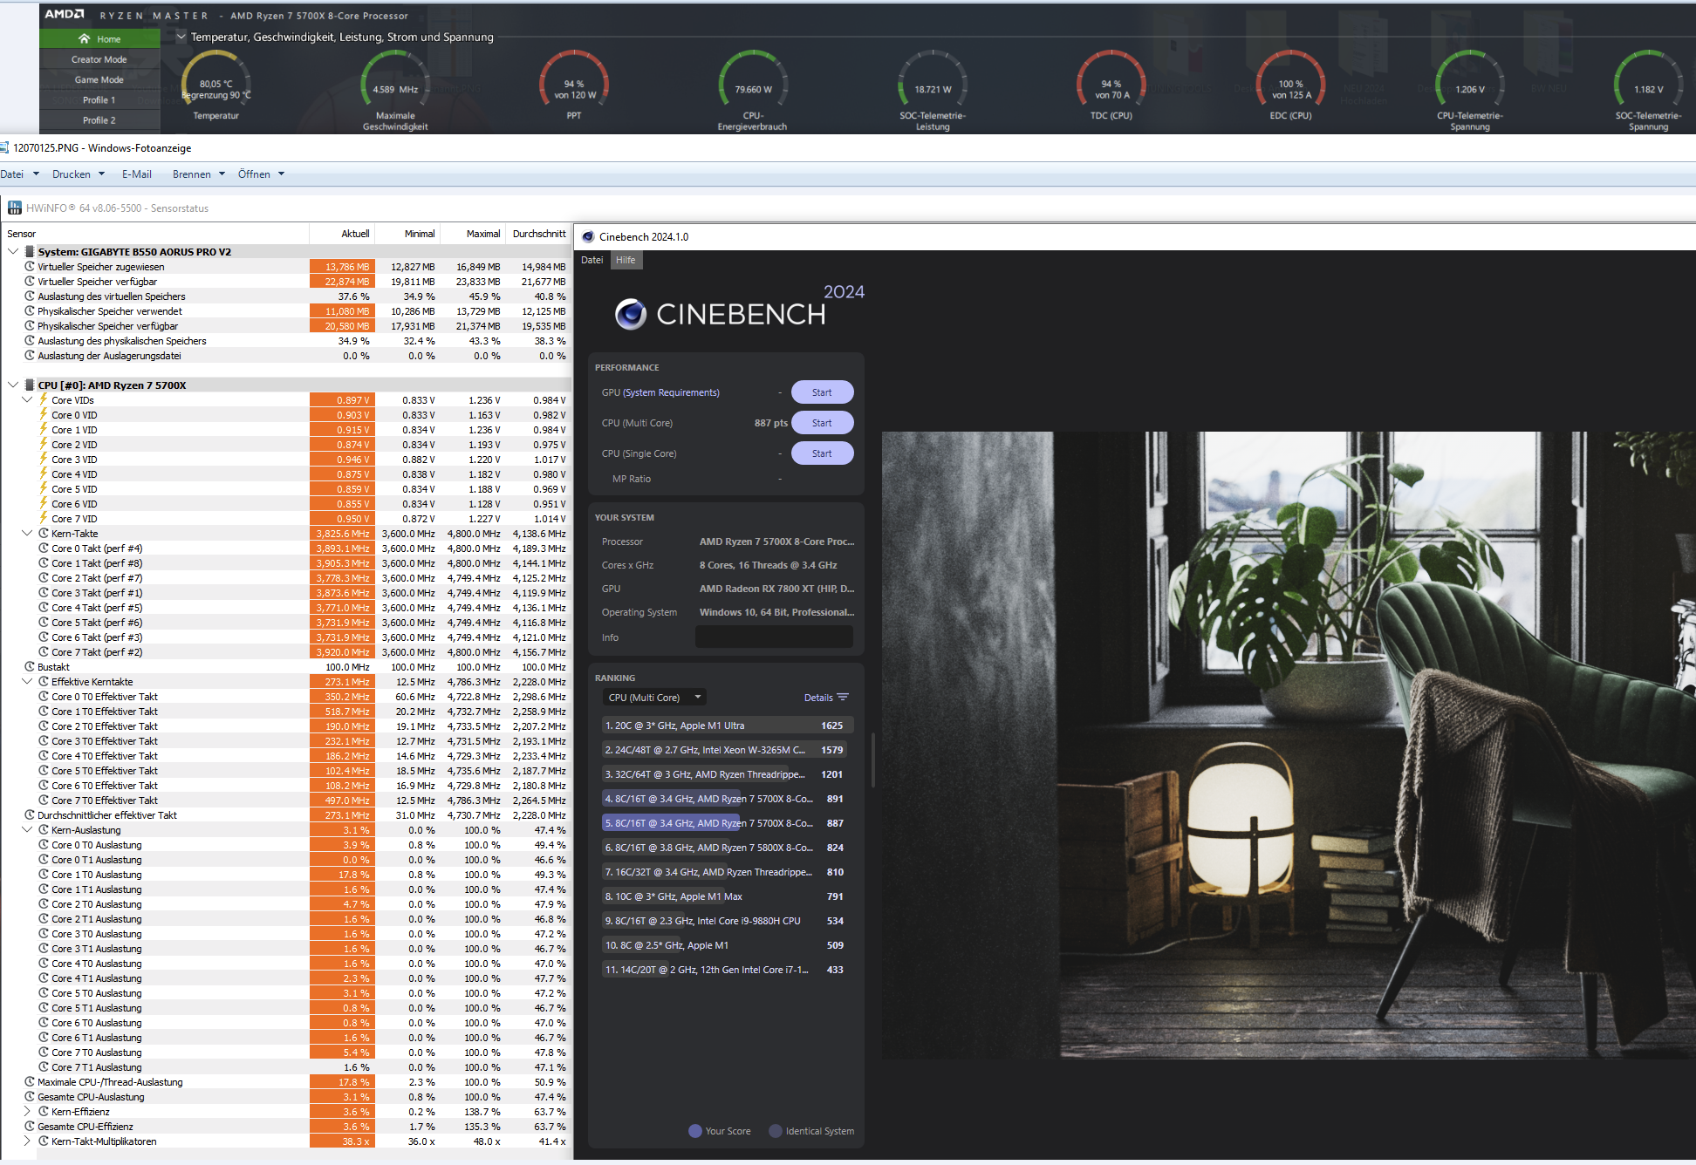Collapse the Temperatur section chevron in Ryzen Master
Screen dimensions: 1696x1165
coord(181,37)
